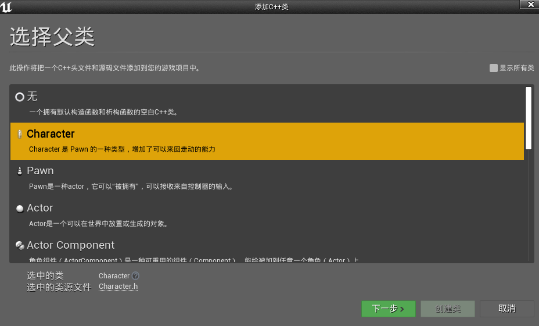The width and height of the screenshot is (539, 326).
Task: Cancel with the 取消 button
Action: coord(506,309)
